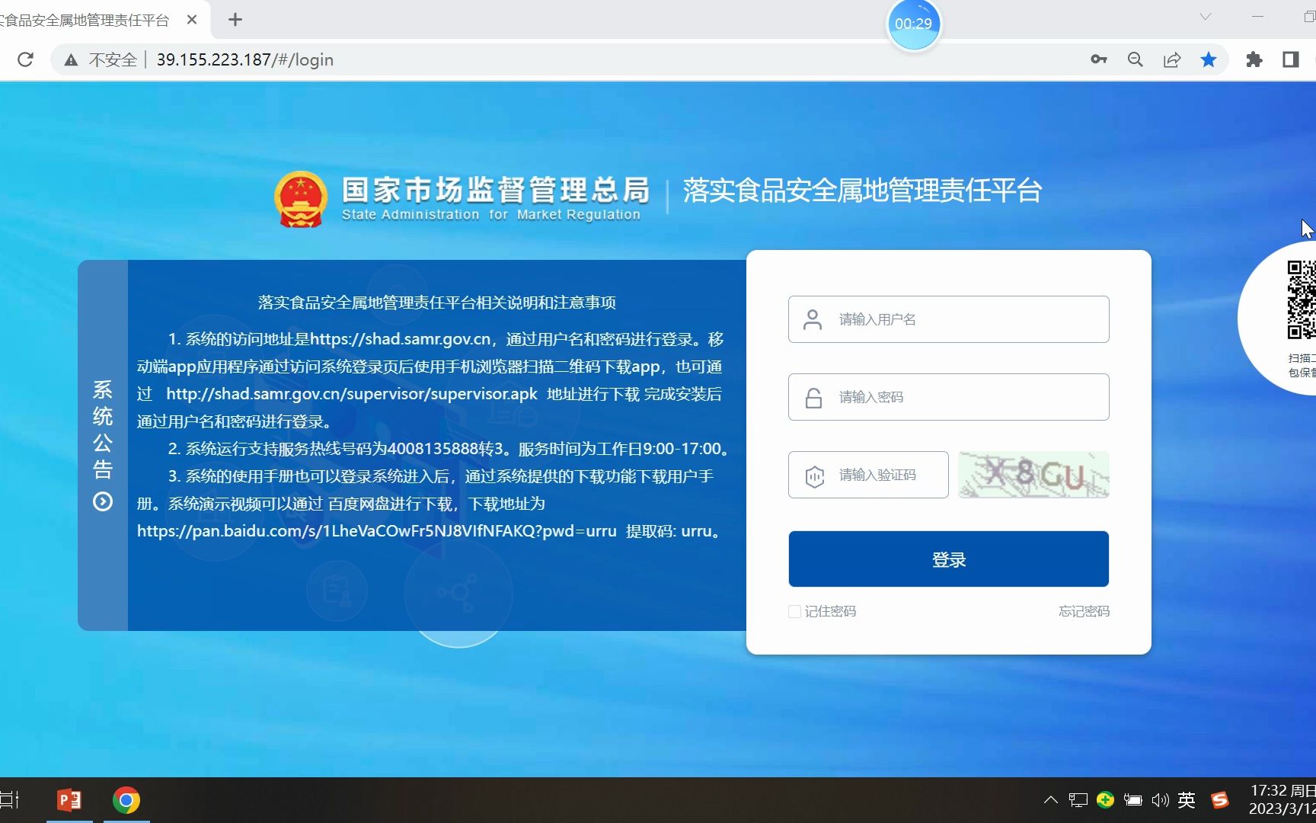Open the browser side panel icon
The width and height of the screenshot is (1316, 823).
click(x=1291, y=59)
